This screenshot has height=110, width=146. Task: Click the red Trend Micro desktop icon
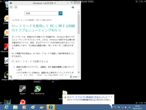coord(23,102)
